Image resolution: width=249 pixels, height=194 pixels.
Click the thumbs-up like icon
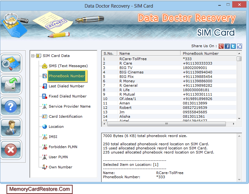(239, 46)
